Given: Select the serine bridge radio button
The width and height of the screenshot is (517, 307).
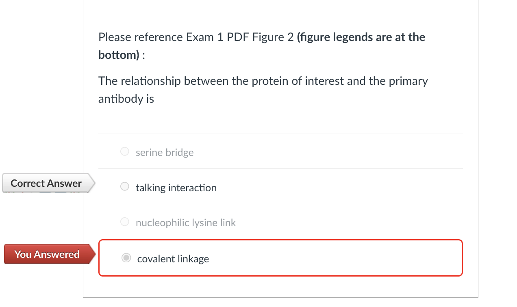Looking at the screenshot, I should (x=125, y=152).
